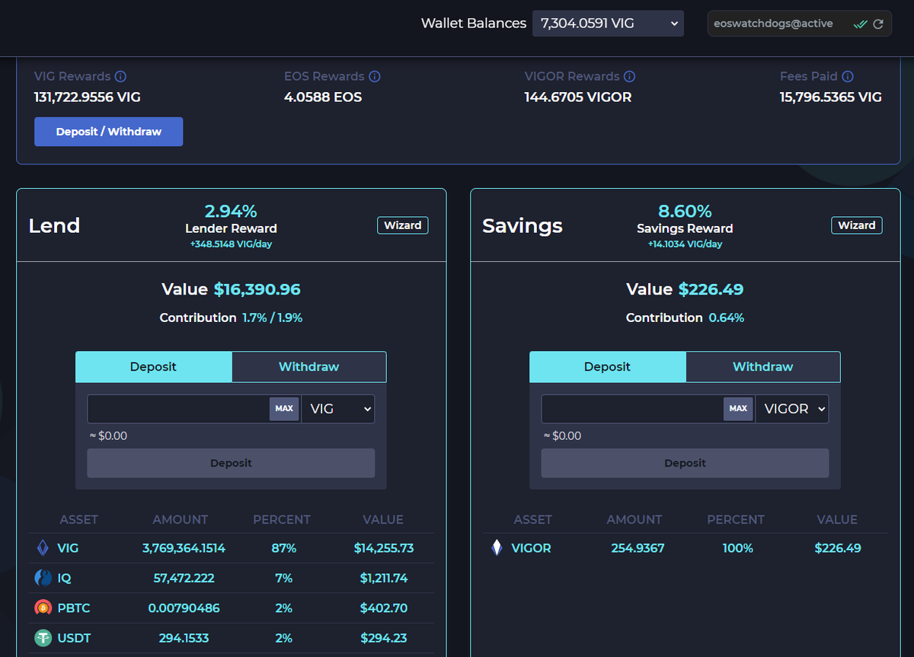This screenshot has height=657, width=914.
Task: Select the Deposit tab in Lend panel
Action: click(153, 367)
